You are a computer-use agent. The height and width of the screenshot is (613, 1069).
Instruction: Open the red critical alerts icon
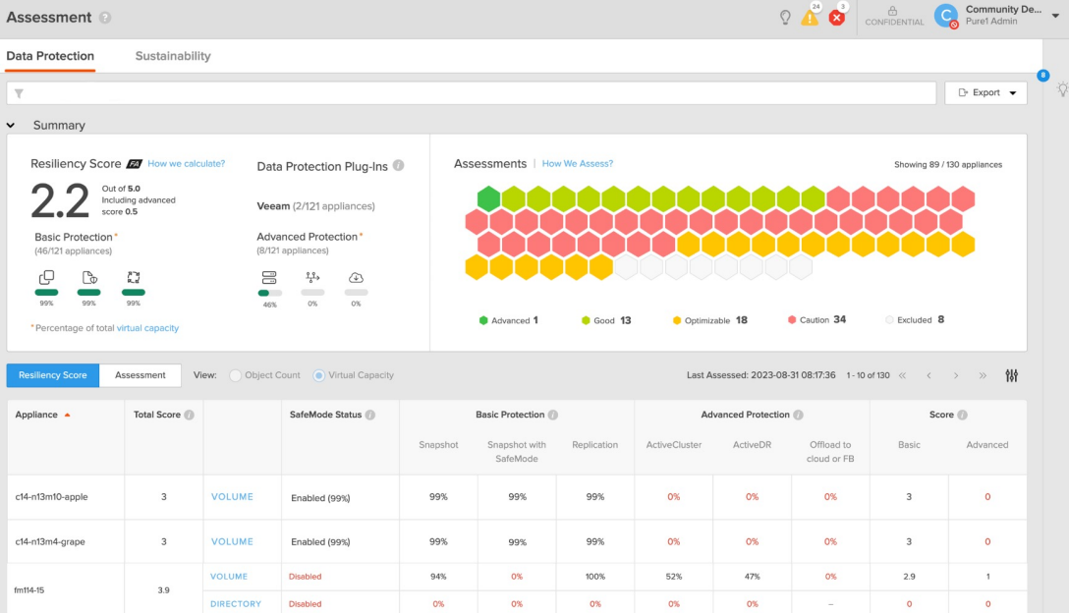836,19
